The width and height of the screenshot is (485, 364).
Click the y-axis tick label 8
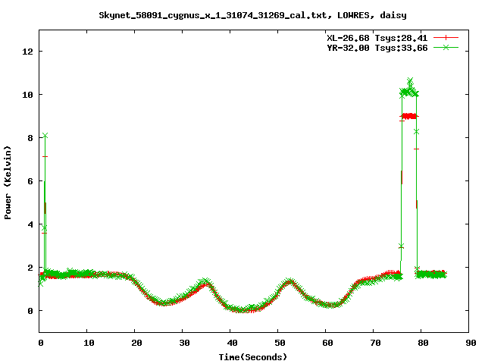coord(30,138)
